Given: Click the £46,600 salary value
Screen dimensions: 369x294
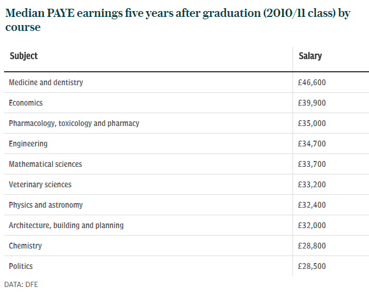Looking at the screenshot, I should (312, 83).
